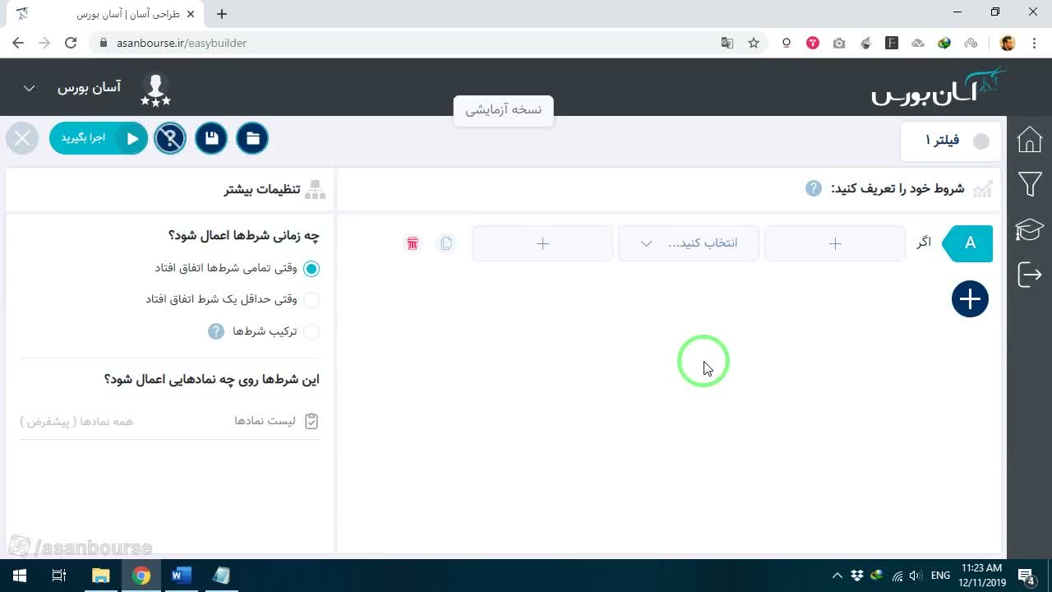Open the graduation cap tutorial icon
This screenshot has width=1052, height=592.
1030,229
